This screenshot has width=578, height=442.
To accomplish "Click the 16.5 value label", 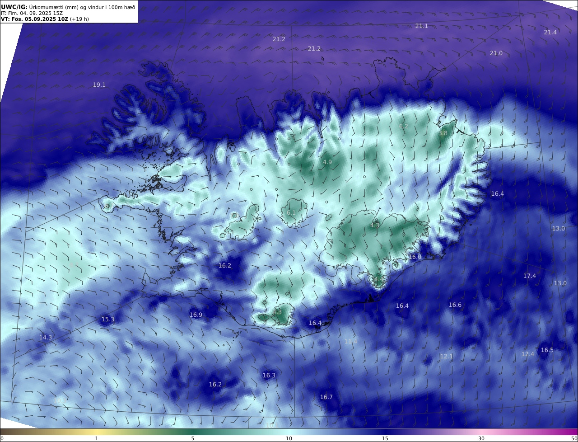I will 547,350.
